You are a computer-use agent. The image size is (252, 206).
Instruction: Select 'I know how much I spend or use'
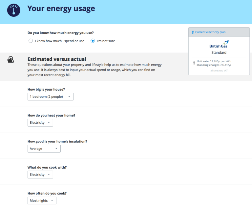click(x=31, y=41)
